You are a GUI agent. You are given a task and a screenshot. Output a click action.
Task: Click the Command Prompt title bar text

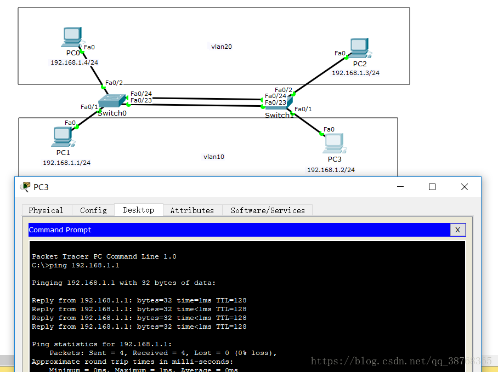tap(60, 230)
